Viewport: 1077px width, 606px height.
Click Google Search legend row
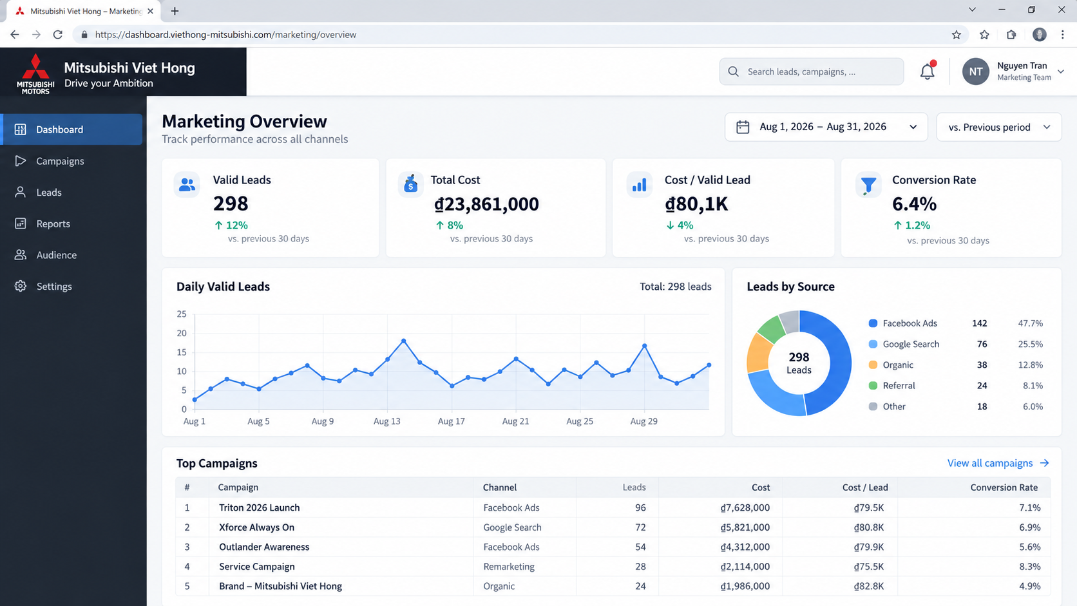(956, 344)
